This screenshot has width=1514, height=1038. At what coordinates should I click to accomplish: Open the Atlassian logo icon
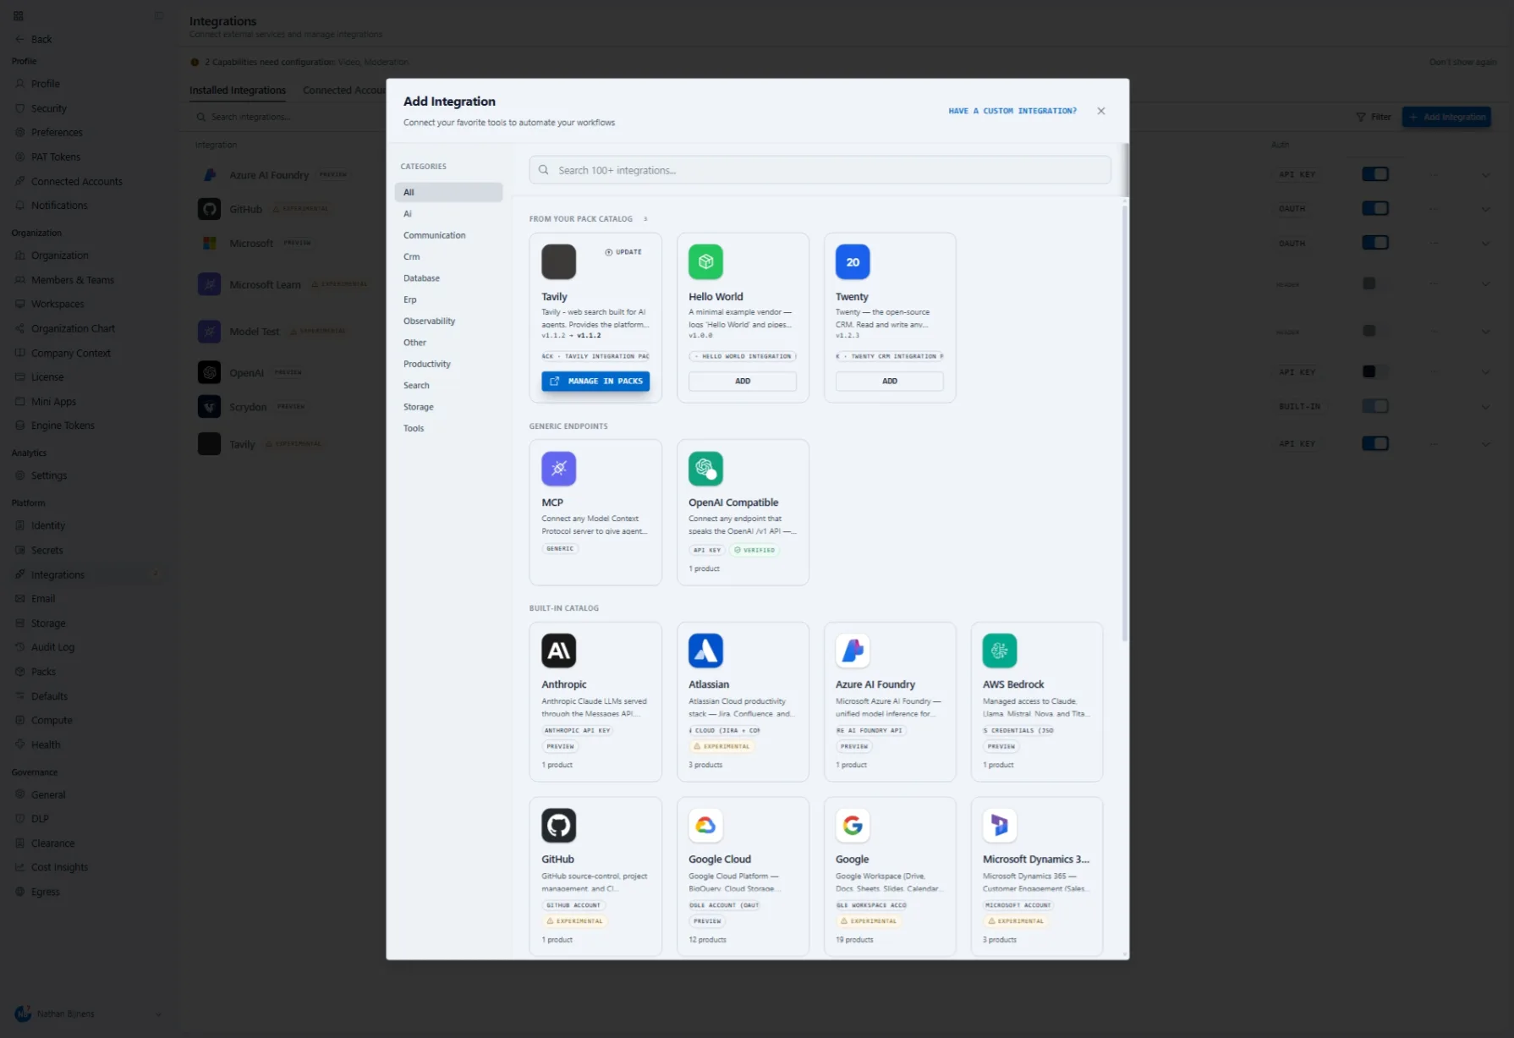point(705,651)
